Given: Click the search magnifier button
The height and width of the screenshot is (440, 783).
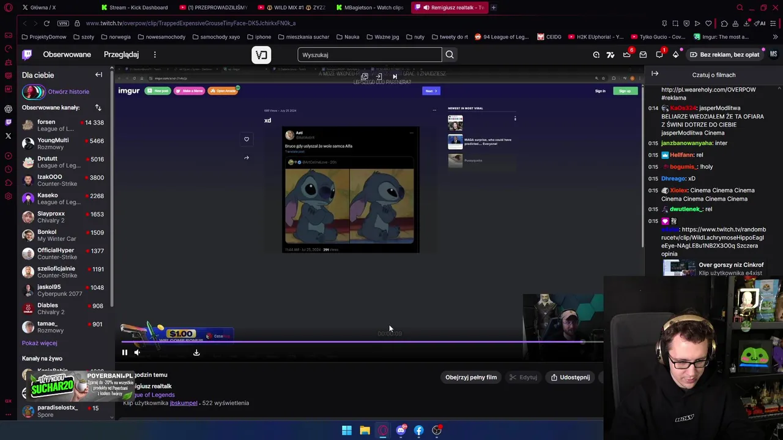Looking at the screenshot, I should [x=450, y=55].
